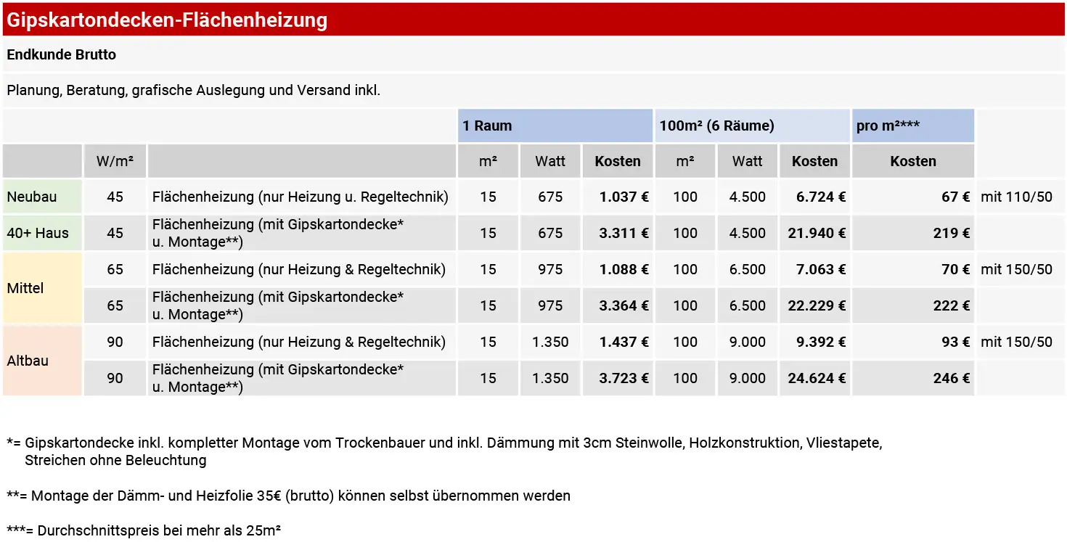This screenshot has width=1067, height=542.
Task: Click the per-m² price "70 €"
Action: pos(956,269)
